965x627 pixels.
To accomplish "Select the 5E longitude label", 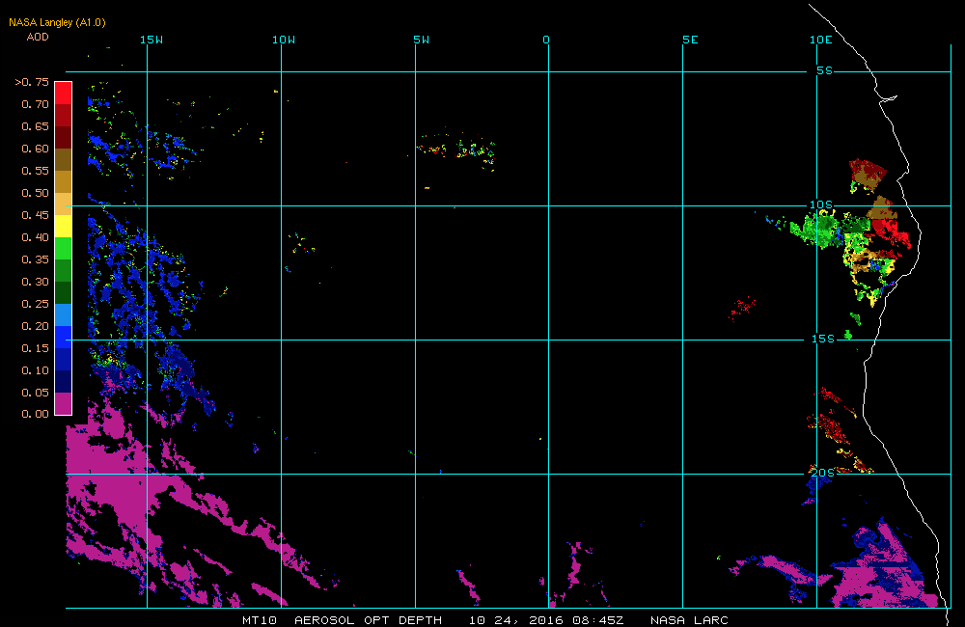I will tap(689, 40).
